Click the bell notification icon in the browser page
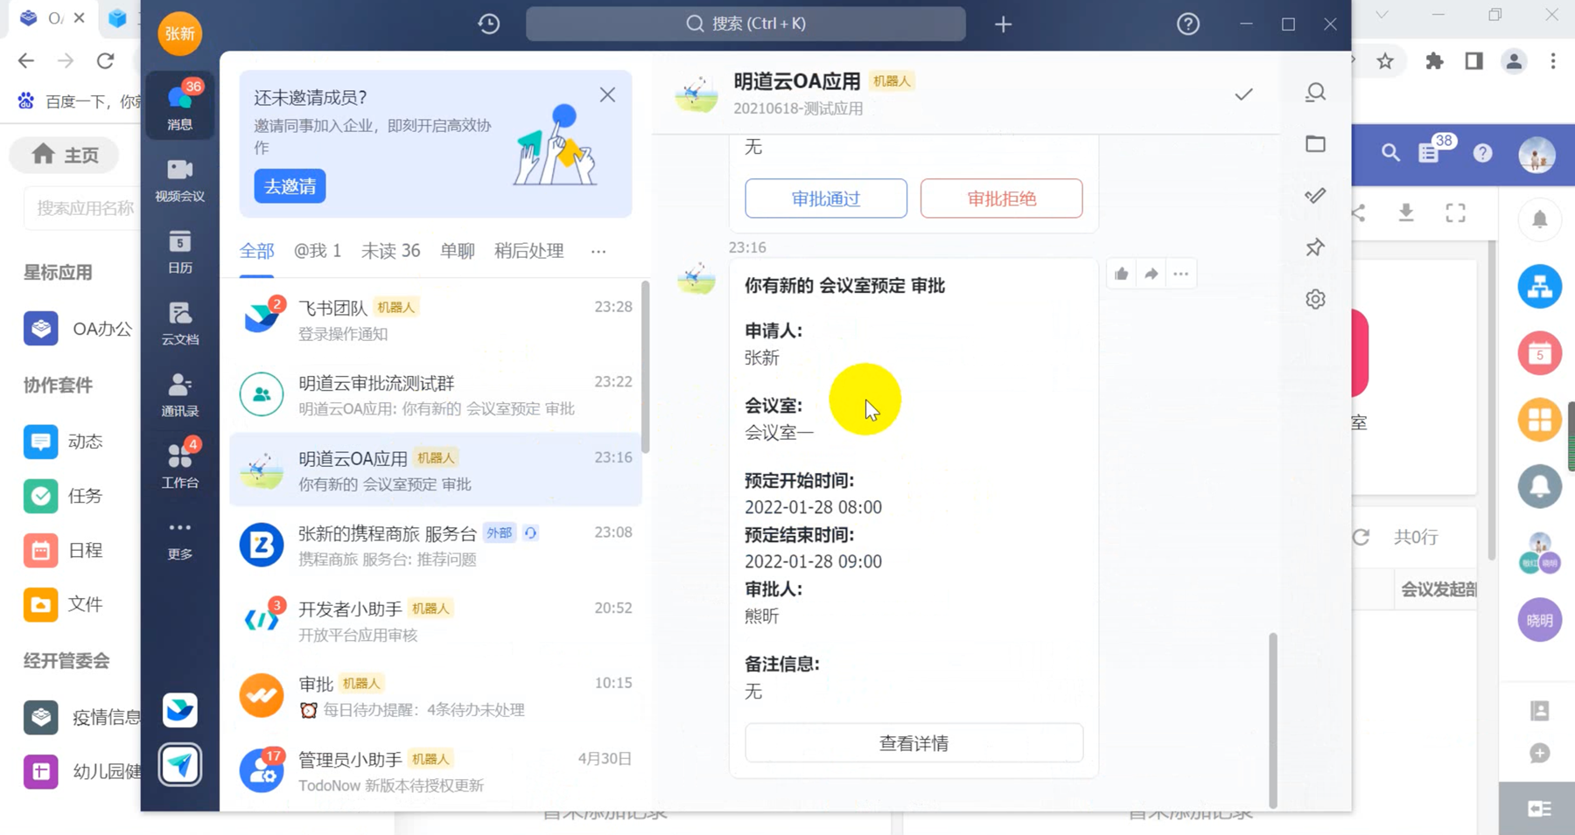Screen dimensions: 1575x835 [1540, 219]
